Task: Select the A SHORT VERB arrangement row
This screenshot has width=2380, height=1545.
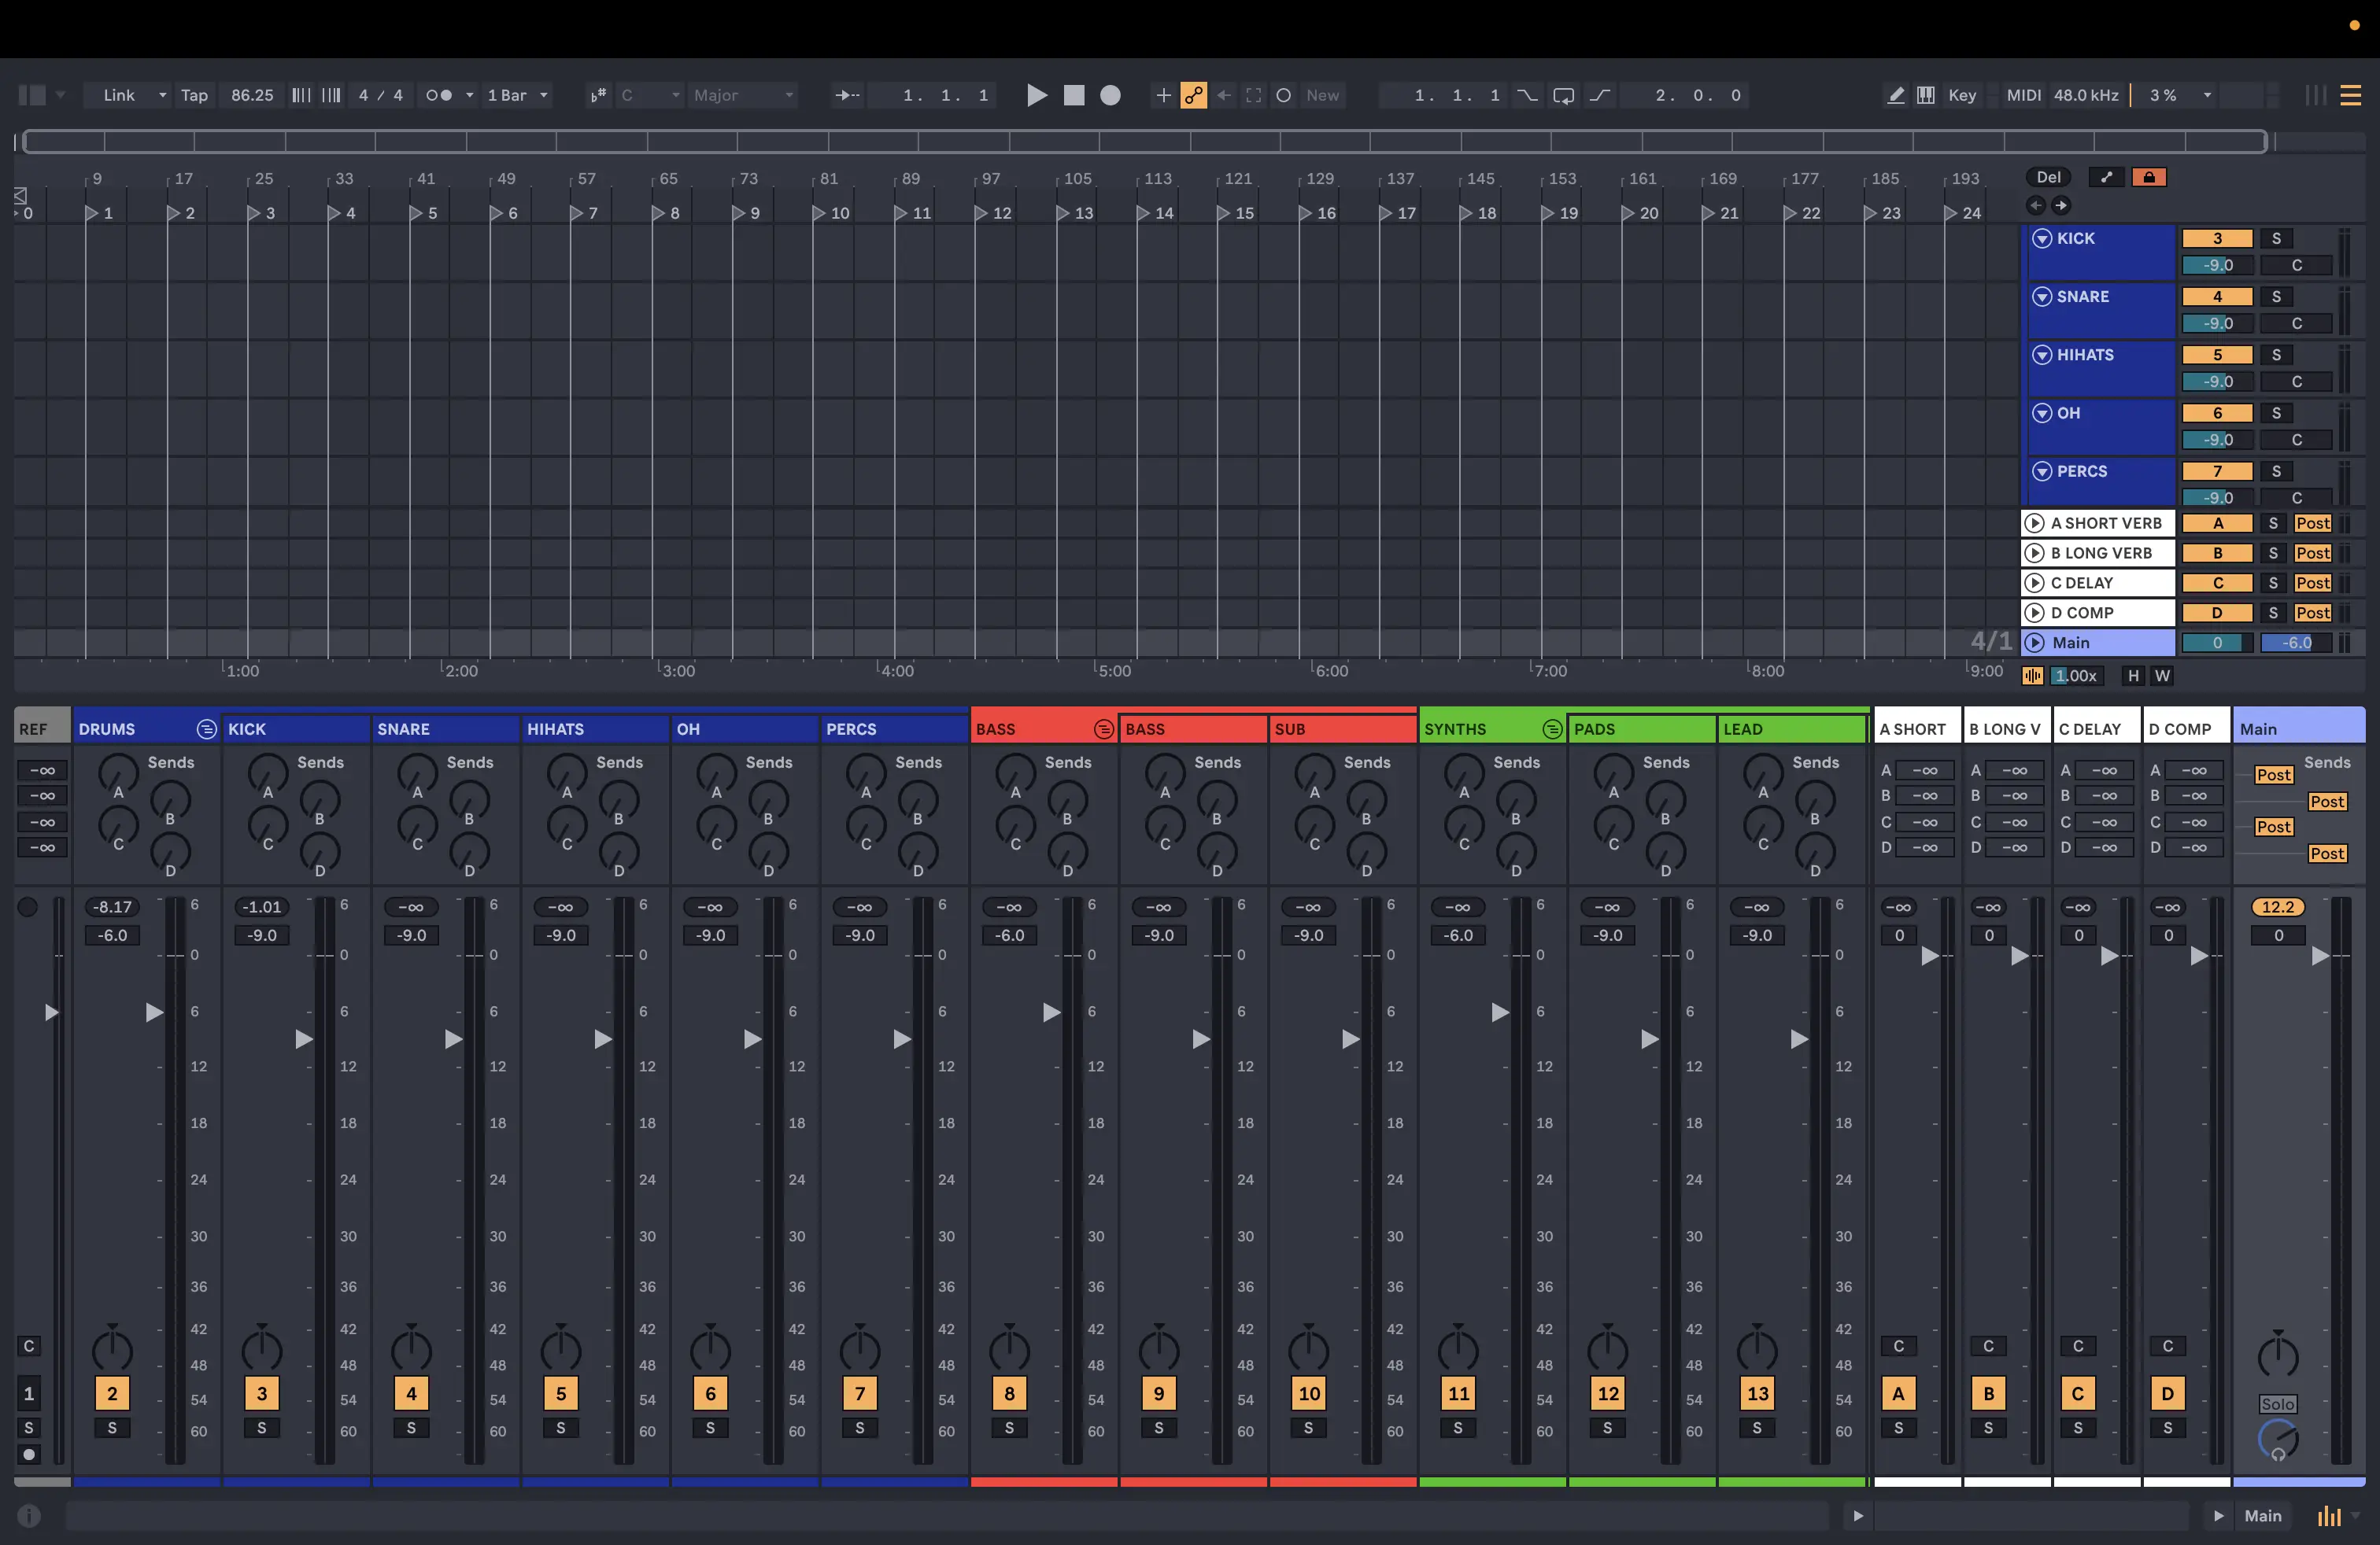Action: 2098,522
